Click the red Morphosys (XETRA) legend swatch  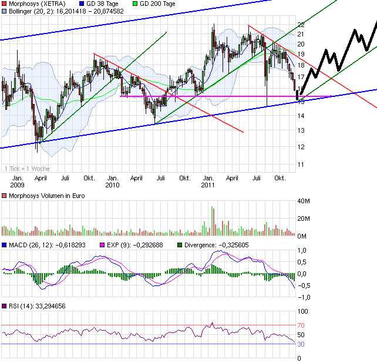point(4,4)
